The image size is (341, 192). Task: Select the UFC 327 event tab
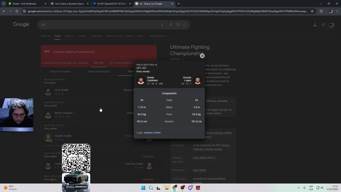click(x=99, y=63)
